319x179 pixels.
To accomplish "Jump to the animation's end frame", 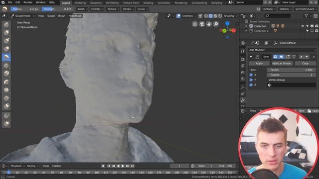I will coord(133,166).
